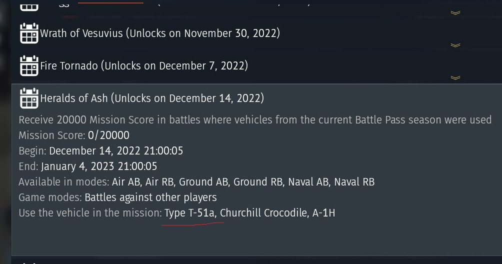Click the Receive 20000 Mission Score description
This screenshot has height=264, width=502.
(255, 120)
